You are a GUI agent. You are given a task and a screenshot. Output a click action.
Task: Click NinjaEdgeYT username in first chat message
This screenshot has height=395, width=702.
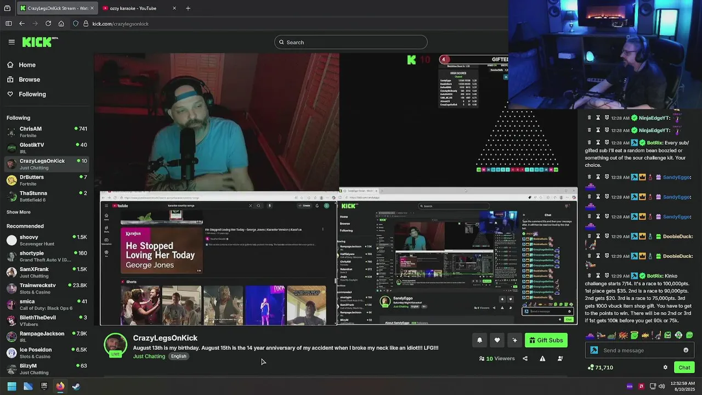pyautogui.click(x=654, y=118)
